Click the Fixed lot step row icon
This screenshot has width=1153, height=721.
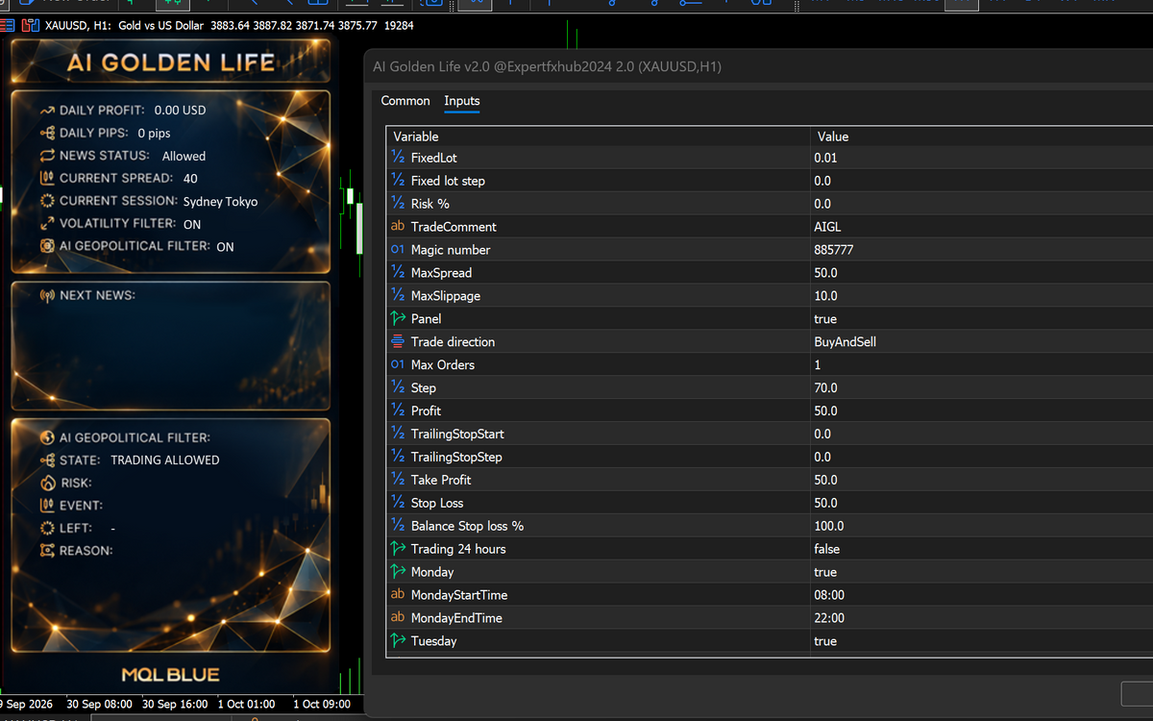pos(398,180)
